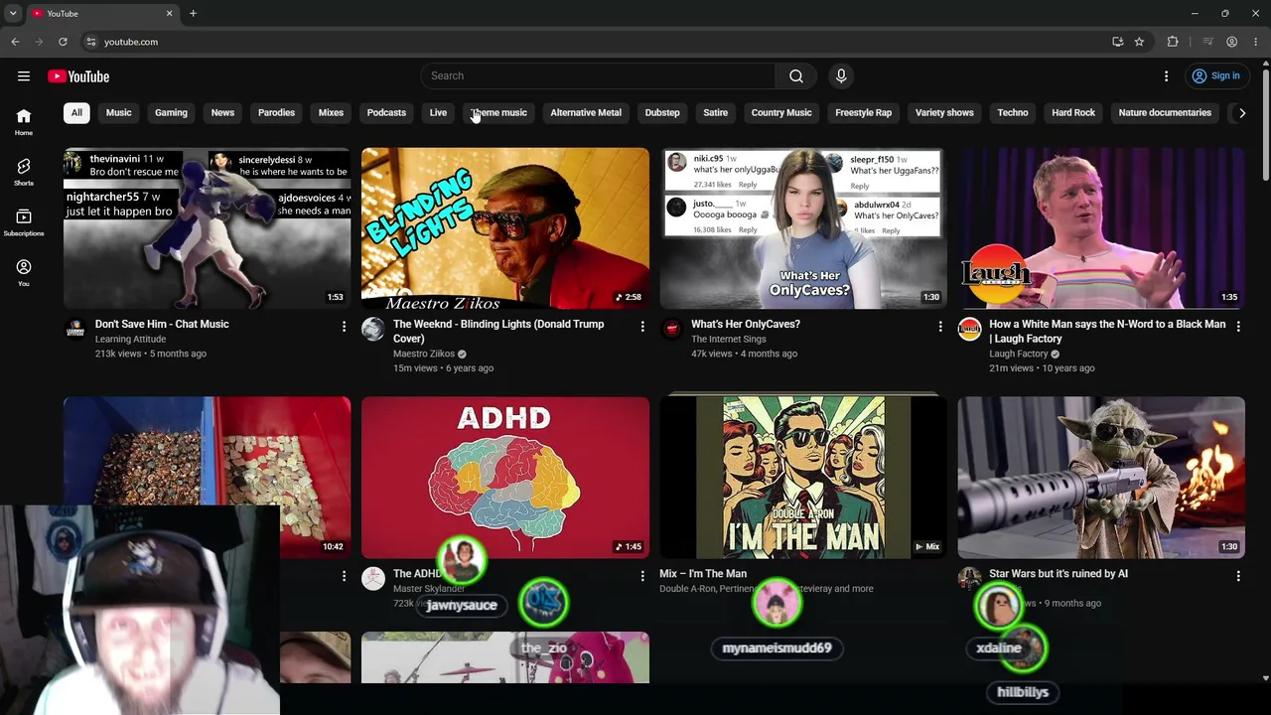Play the Yoda with gun thumbnail
The height and width of the screenshot is (715, 1271).
(x=1101, y=478)
